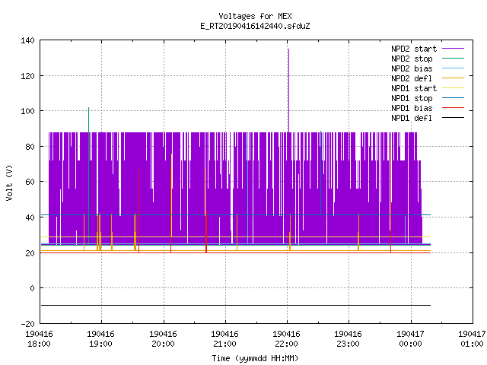The width and height of the screenshot is (487, 365).
Task: Click the chart title 'Voltages for MEX'
Action: point(255,16)
